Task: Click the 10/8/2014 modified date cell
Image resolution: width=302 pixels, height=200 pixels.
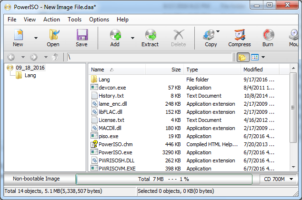Action: 259,96
